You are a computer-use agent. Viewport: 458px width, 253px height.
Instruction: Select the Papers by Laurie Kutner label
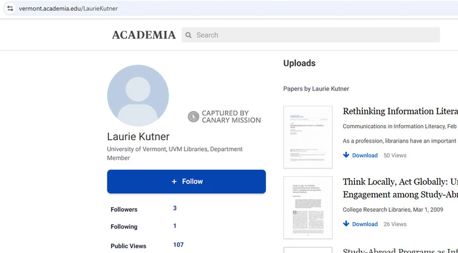click(316, 89)
